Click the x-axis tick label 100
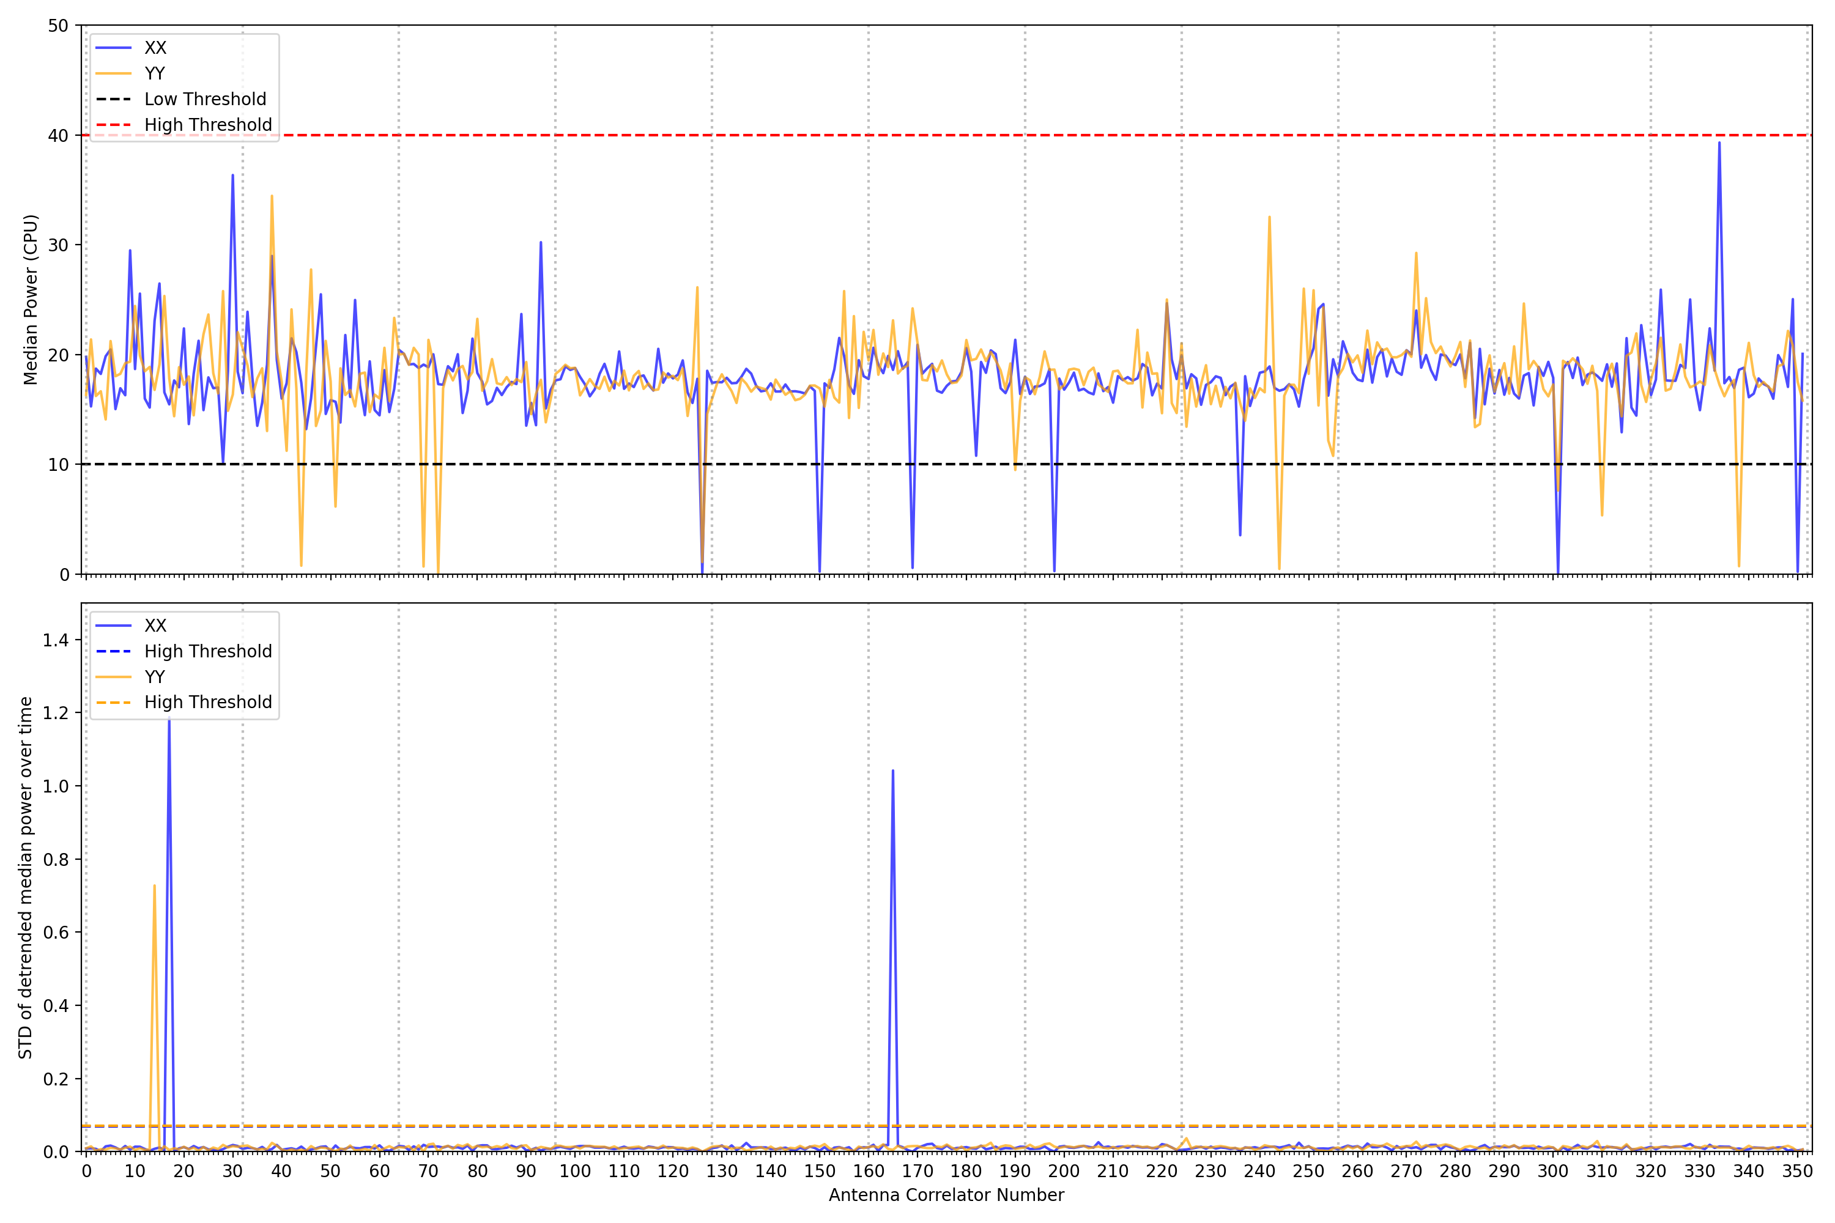This screenshot has width=1835, height=1223. (x=575, y=1172)
